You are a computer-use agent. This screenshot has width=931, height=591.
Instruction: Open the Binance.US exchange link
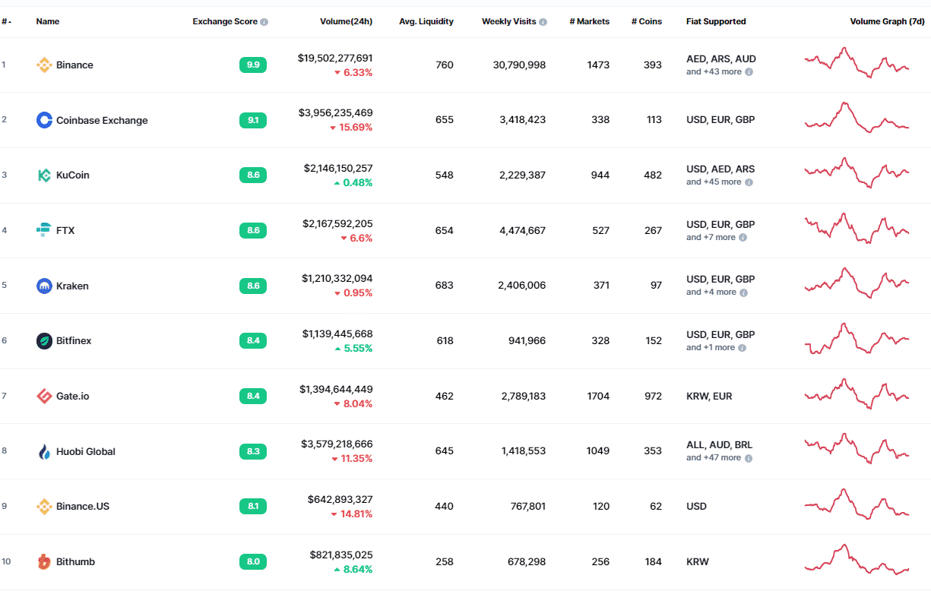click(x=83, y=507)
